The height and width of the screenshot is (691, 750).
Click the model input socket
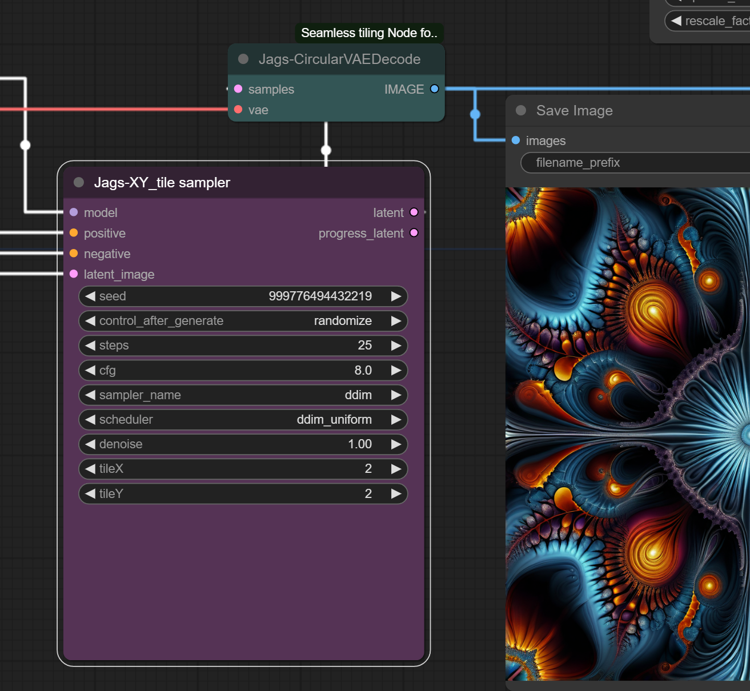(x=74, y=212)
